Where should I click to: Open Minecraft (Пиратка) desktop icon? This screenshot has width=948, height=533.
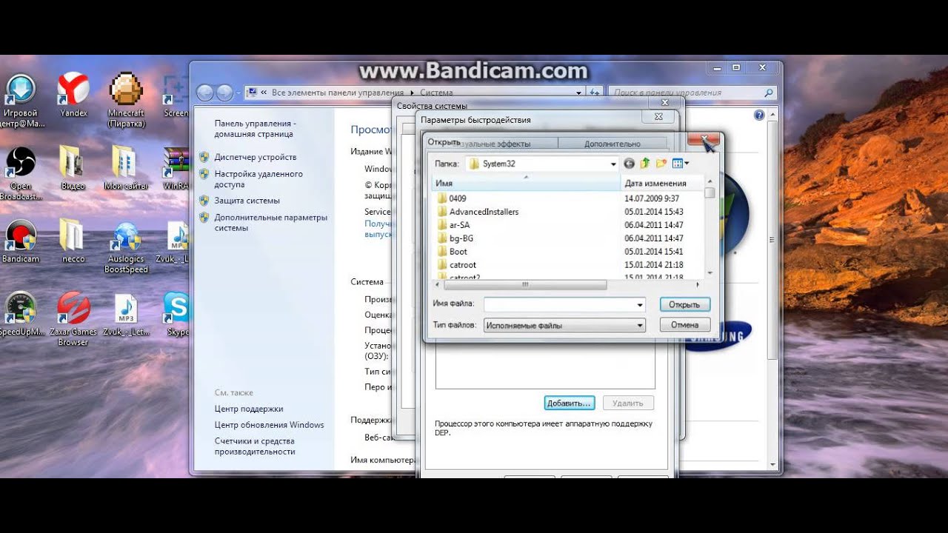point(126,99)
